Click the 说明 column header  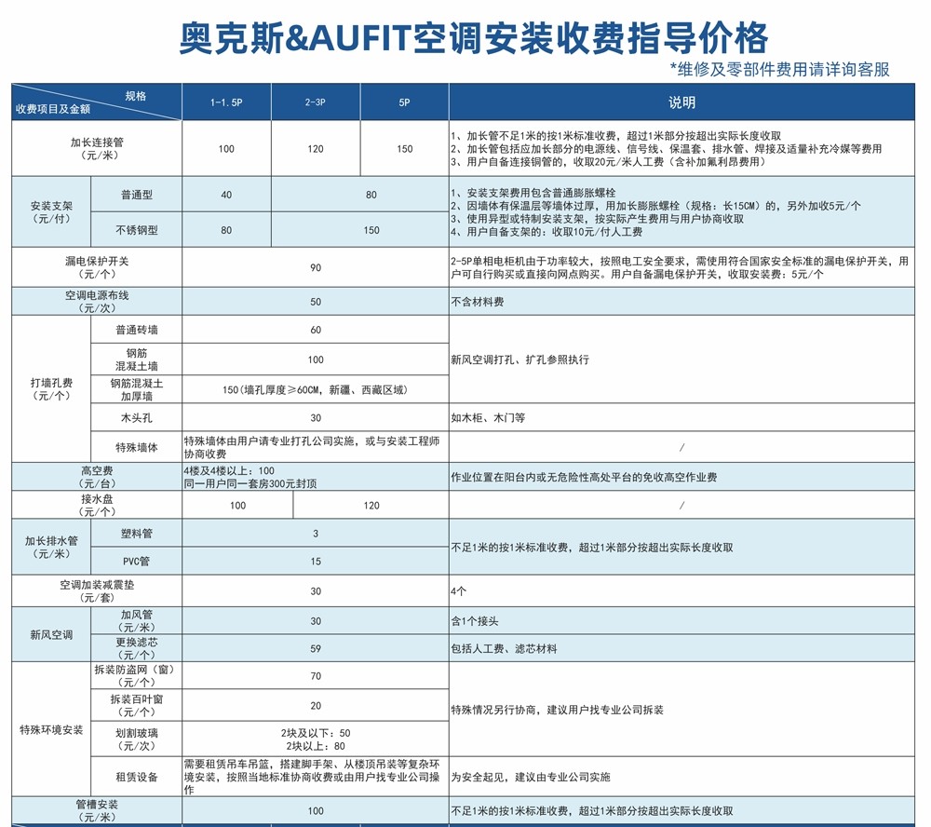point(681,102)
